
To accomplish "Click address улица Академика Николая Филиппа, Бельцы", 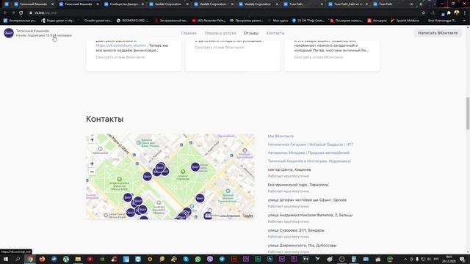I will coord(310,215).
